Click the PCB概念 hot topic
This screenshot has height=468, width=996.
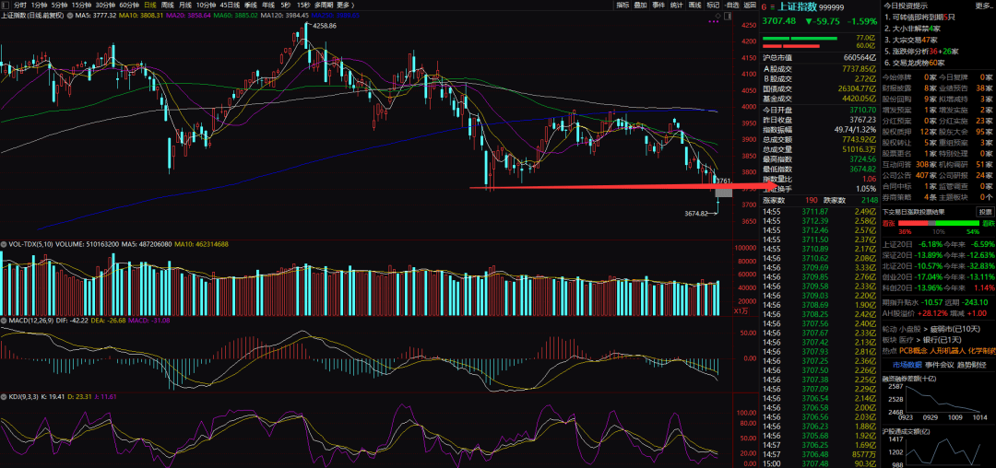tap(913, 350)
